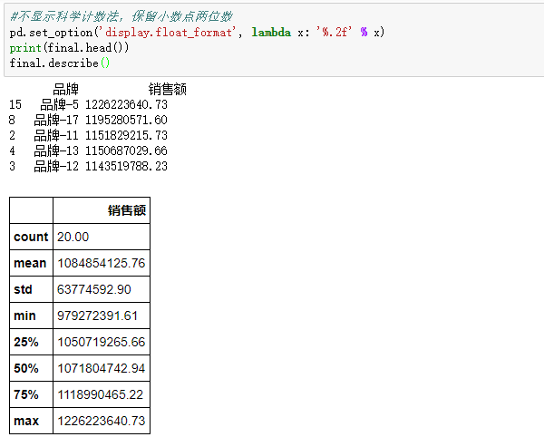The height and width of the screenshot is (437, 544).
Task: Click the 50% value 1071804742.94
Action: (102, 368)
